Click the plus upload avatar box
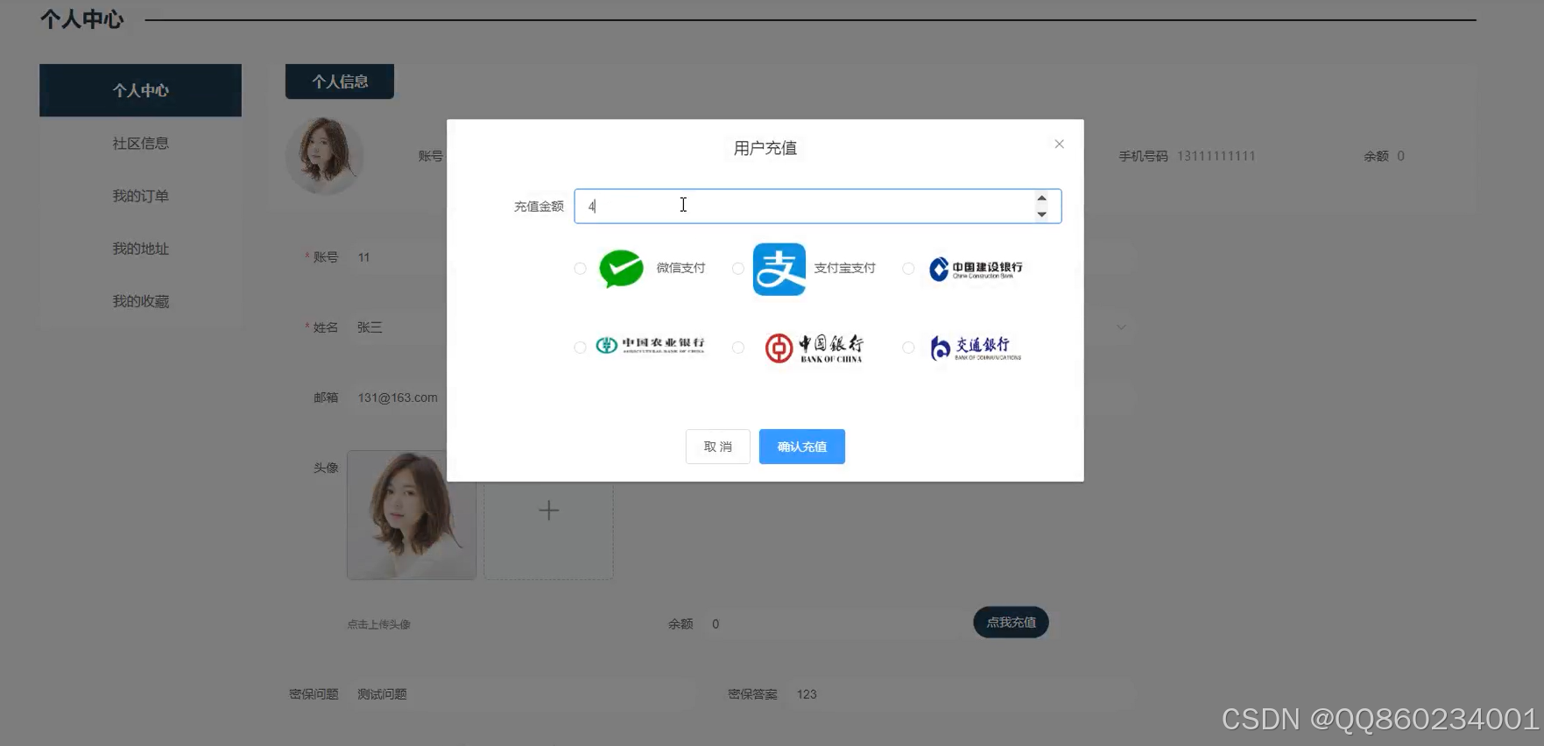 pyautogui.click(x=548, y=515)
